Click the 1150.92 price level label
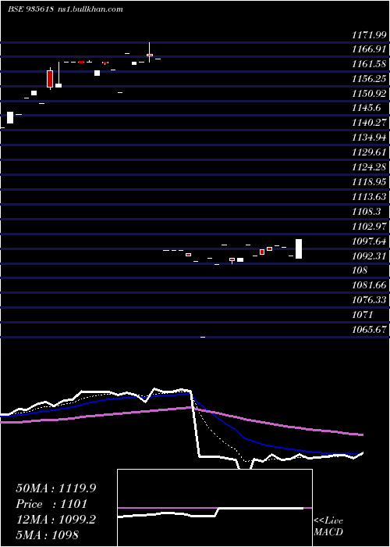The height and width of the screenshot is (547, 390). click(369, 94)
